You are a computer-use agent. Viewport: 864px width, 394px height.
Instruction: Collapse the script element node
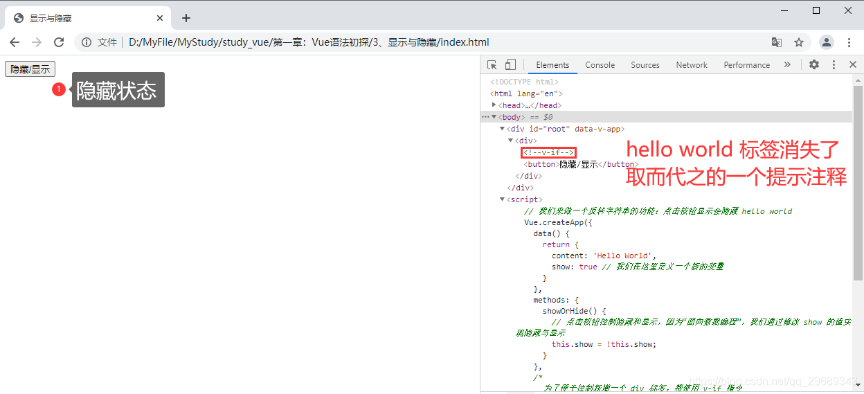point(502,199)
